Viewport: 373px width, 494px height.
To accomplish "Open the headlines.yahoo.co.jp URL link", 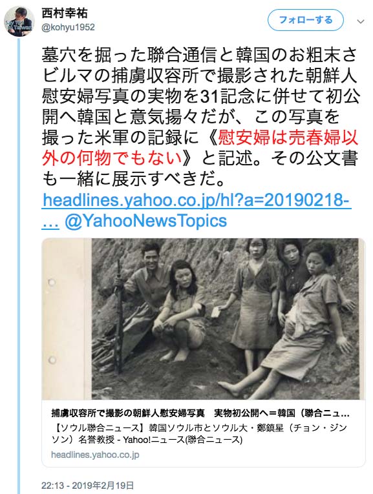I will coord(197,200).
